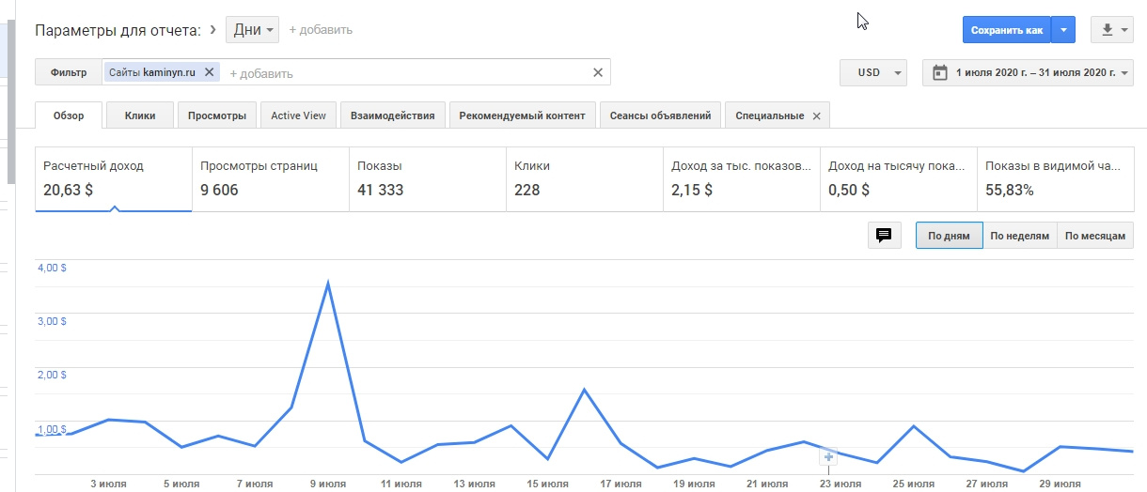Click the Фильтр button
Viewport: 1147px width, 492px height.
69,72
